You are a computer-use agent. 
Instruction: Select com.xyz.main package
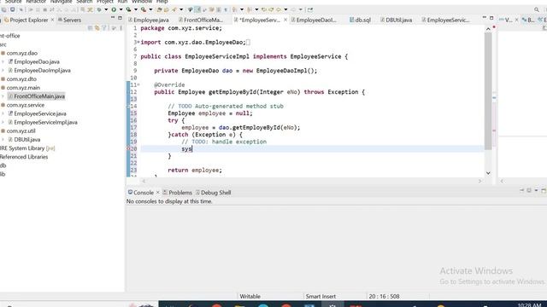(23, 88)
